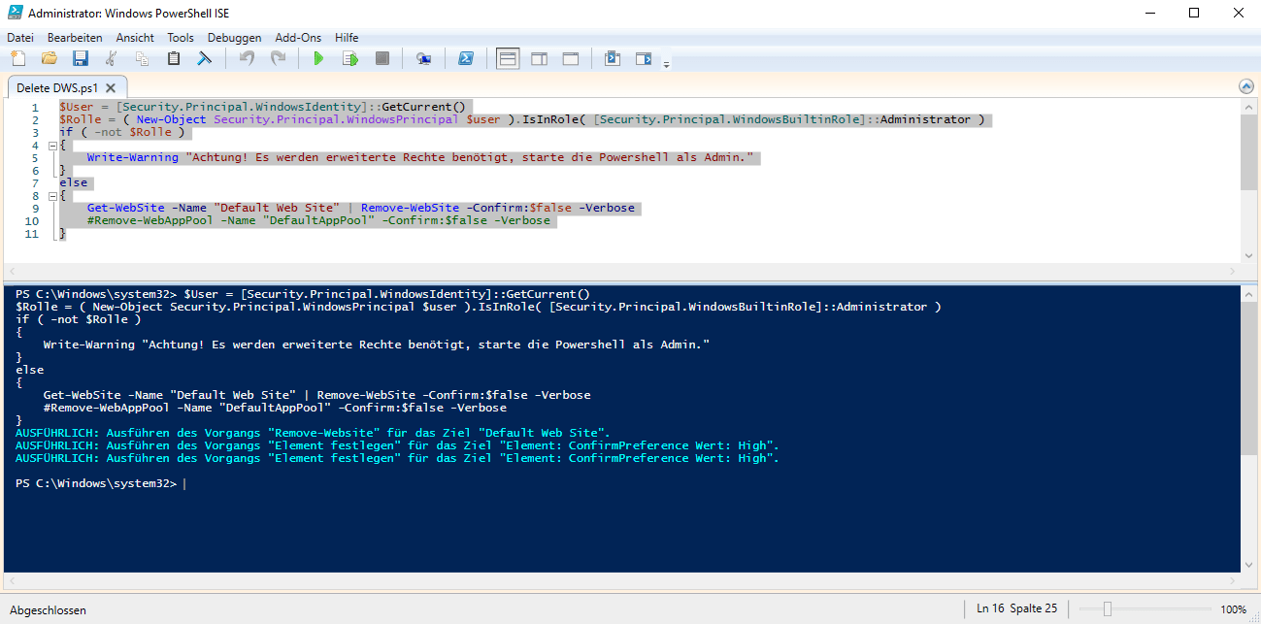This screenshot has height=624, width=1261.
Task: Collapse the if block on line 4
Action: pos(50,146)
